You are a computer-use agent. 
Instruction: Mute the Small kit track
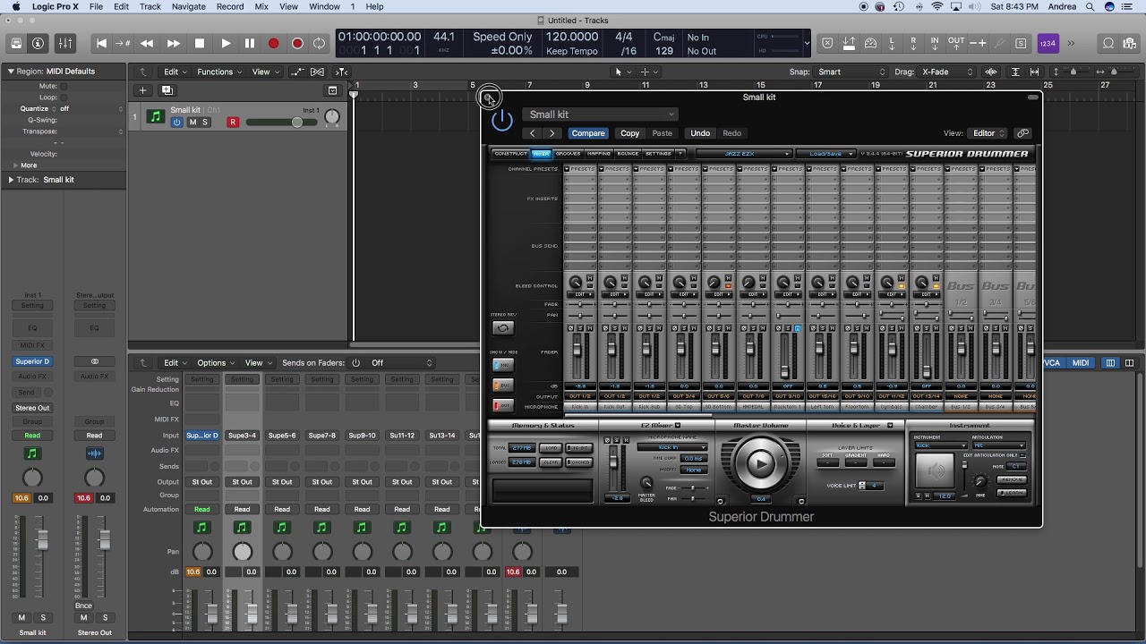click(192, 122)
